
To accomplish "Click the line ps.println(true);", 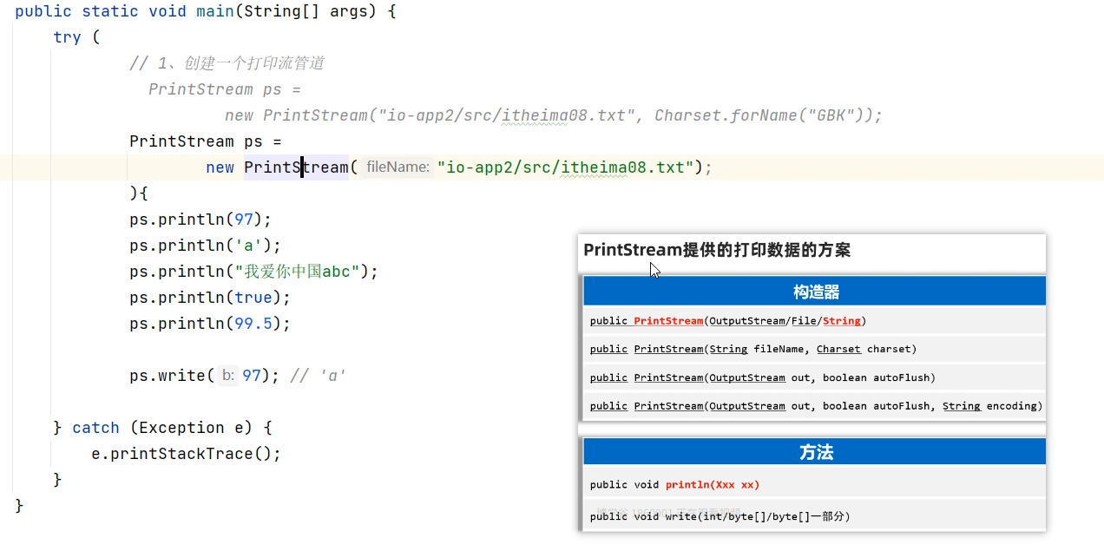I will coord(210,298).
